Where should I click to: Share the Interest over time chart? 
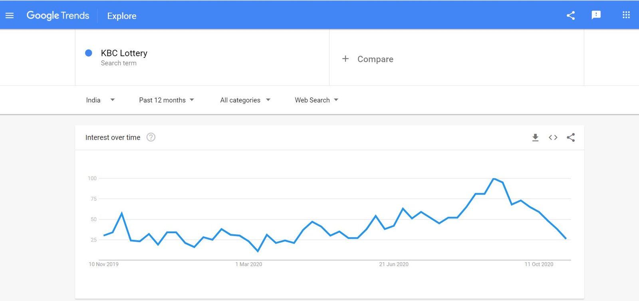571,138
